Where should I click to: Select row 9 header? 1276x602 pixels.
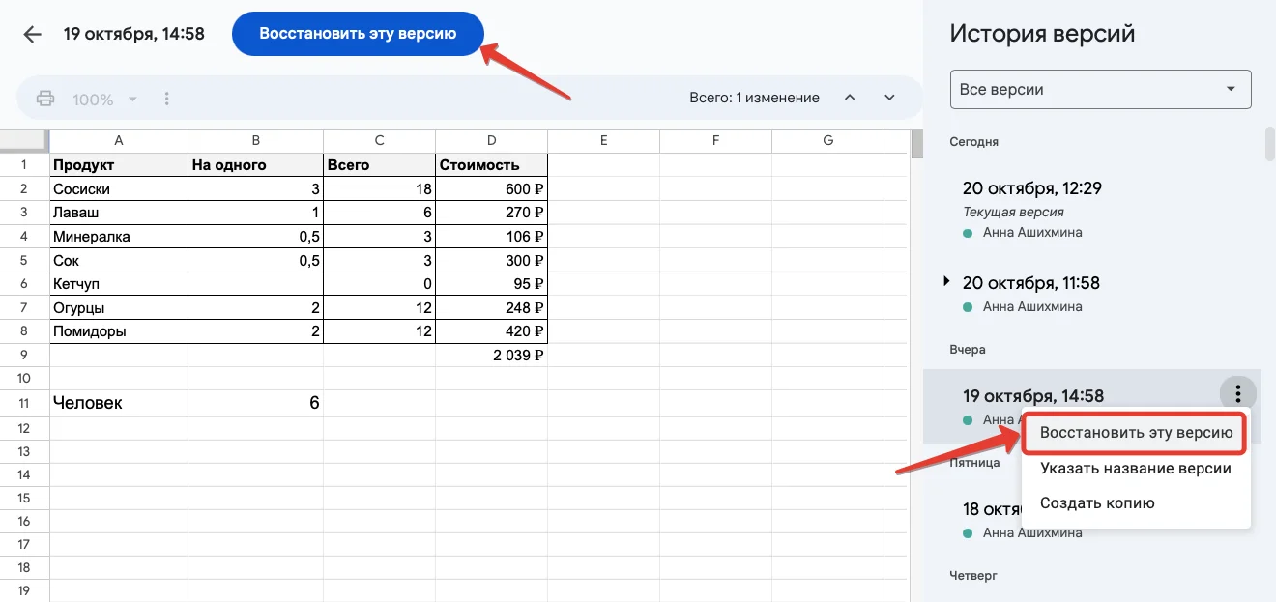[x=24, y=355]
